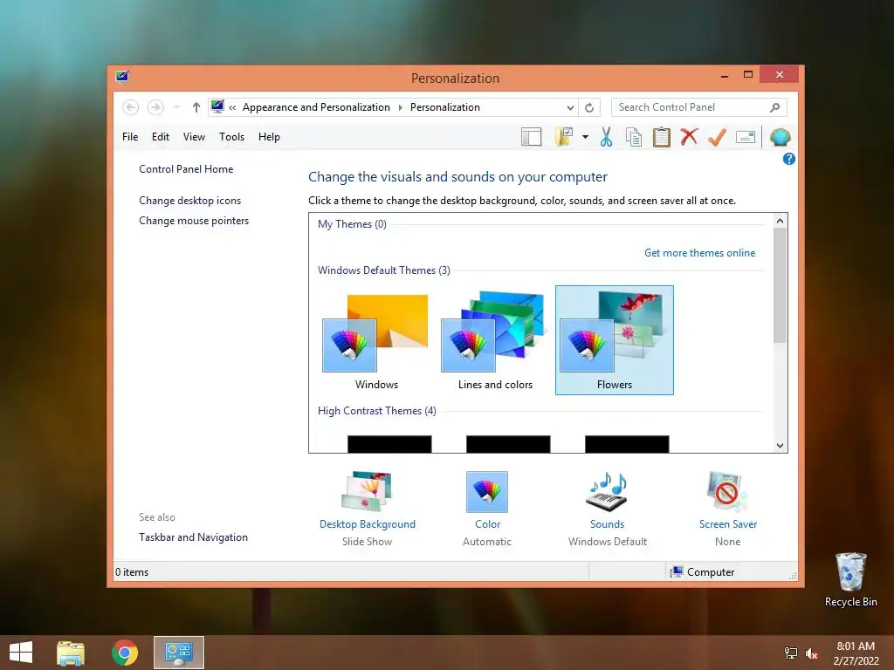Go up one level with Up arrow
Screen dimensions: 894x670
pyautogui.click(x=196, y=107)
